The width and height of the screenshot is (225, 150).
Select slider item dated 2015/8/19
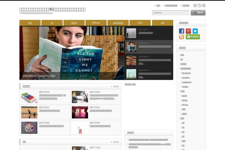click(x=149, y=60)
